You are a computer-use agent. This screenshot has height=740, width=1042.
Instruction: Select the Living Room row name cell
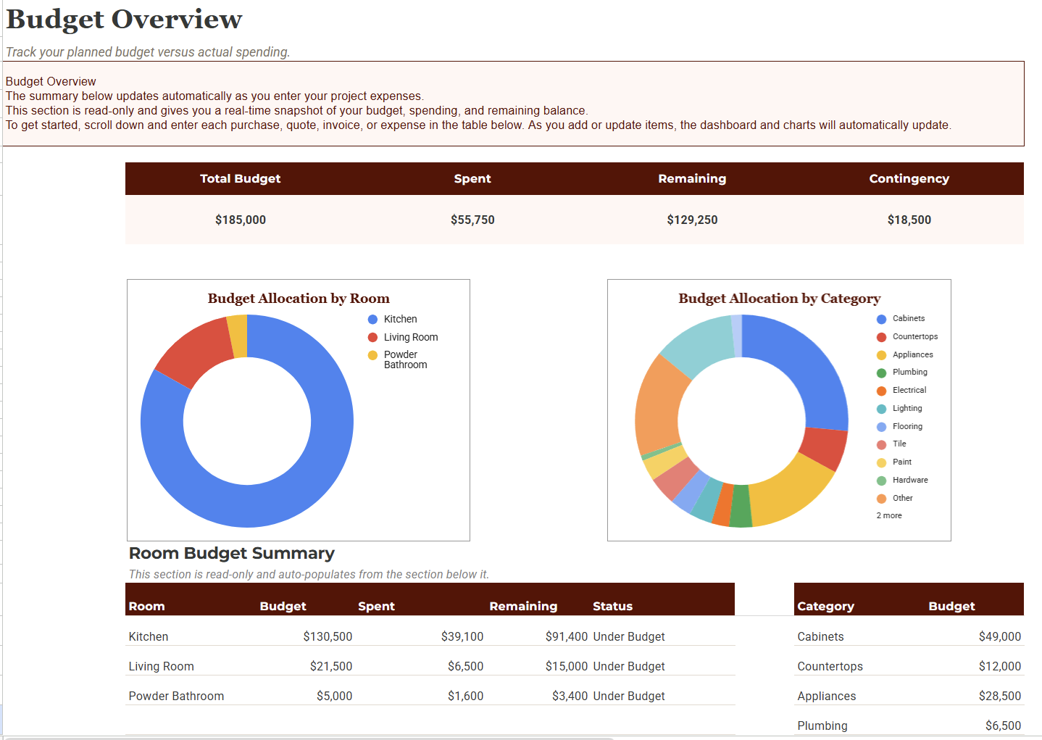[161, 666]
